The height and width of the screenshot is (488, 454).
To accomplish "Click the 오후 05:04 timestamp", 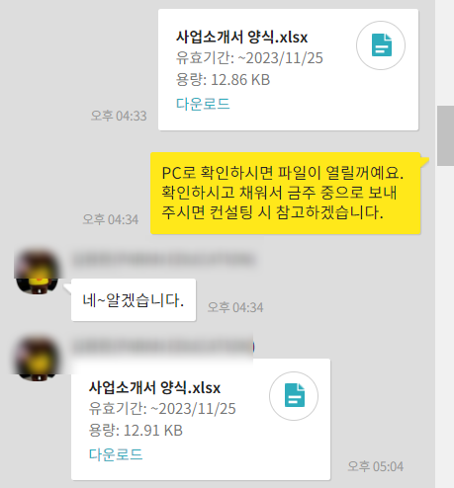I will click(x=376, y=466).
